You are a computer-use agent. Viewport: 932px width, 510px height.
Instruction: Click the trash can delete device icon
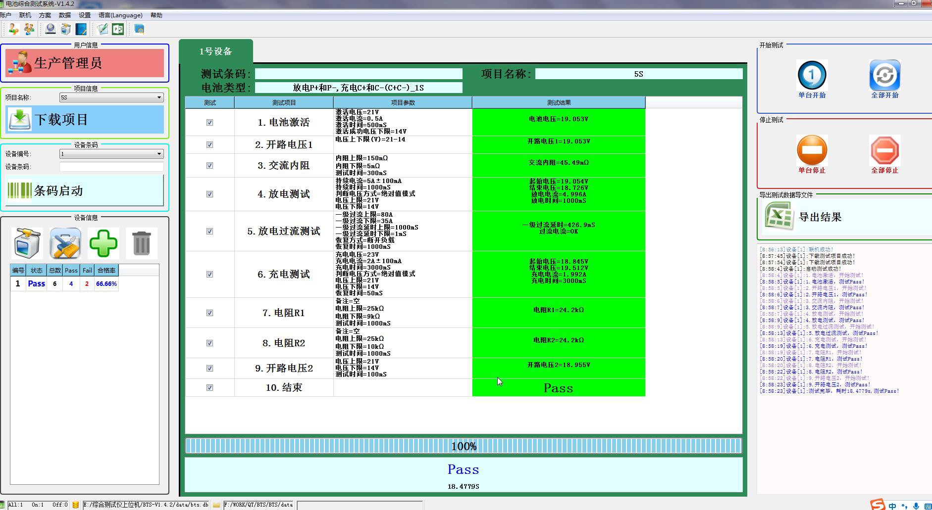141,243
